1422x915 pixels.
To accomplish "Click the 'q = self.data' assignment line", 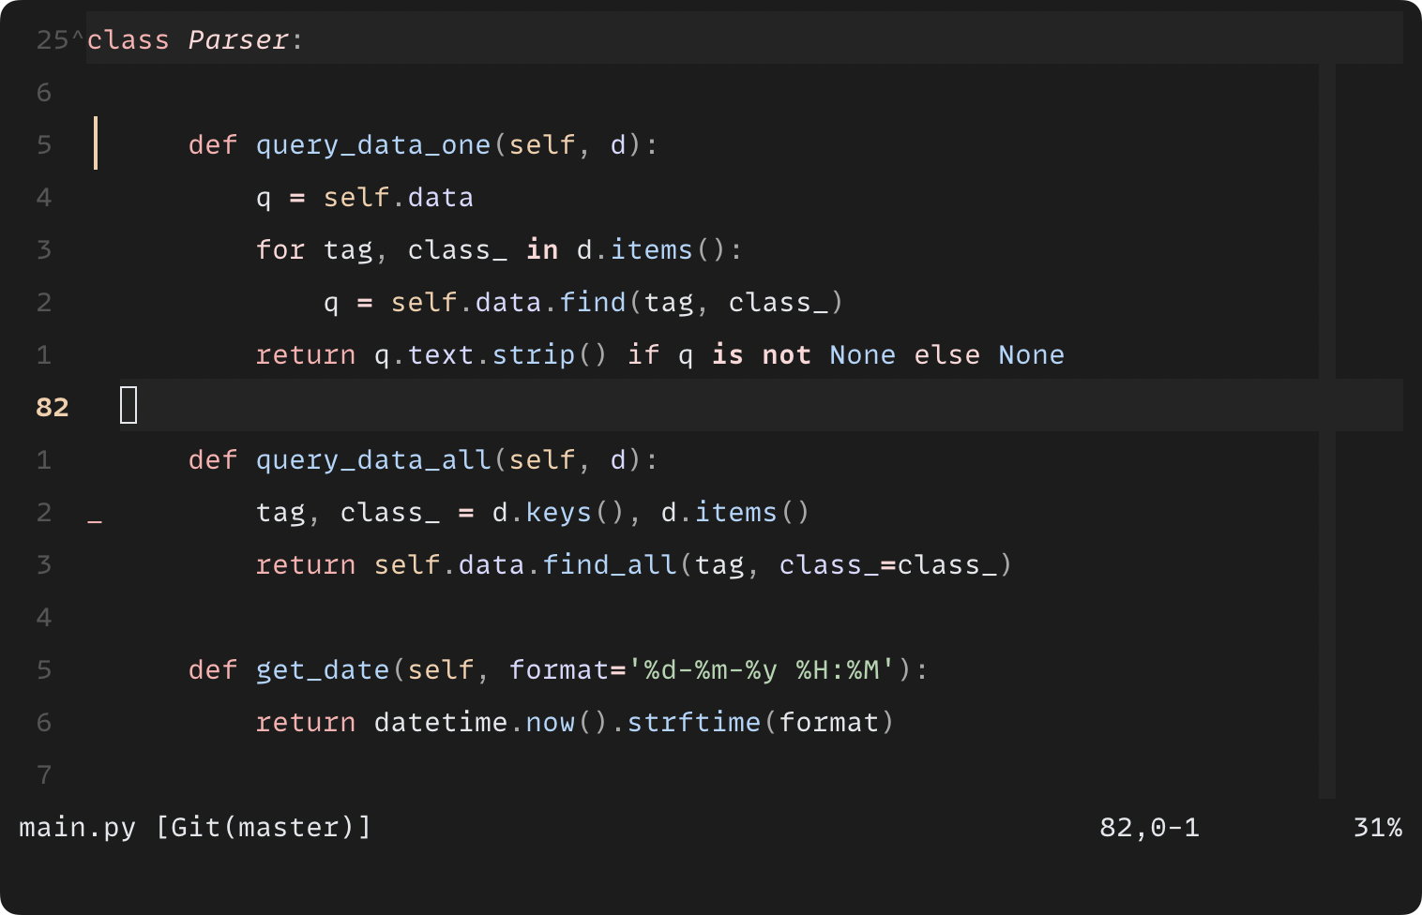I will 365,197.
